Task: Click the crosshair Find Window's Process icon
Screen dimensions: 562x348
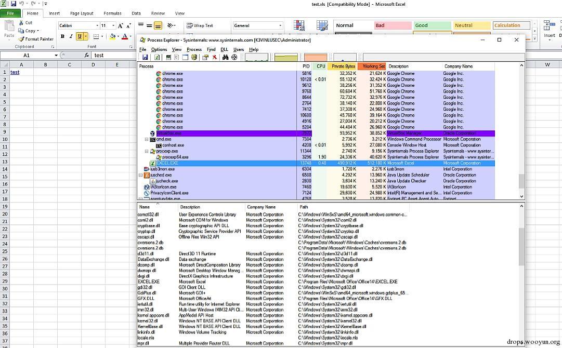Action: point(234,57)
